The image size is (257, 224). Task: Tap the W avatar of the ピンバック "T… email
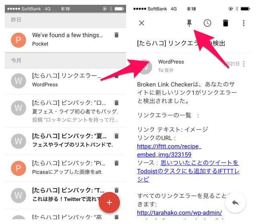click(18, 196)
